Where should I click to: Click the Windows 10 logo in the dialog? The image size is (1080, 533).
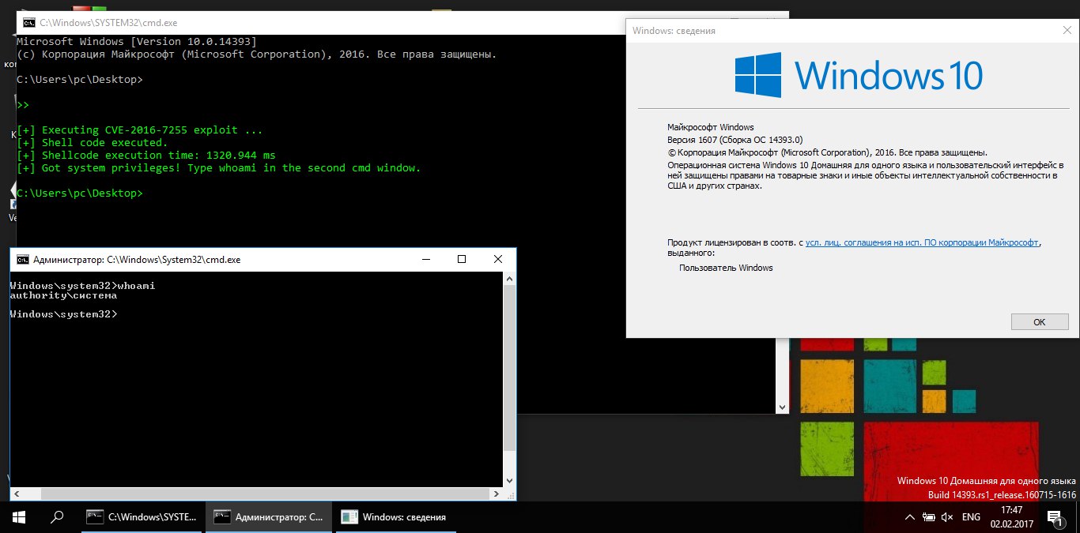pos(859,75)
